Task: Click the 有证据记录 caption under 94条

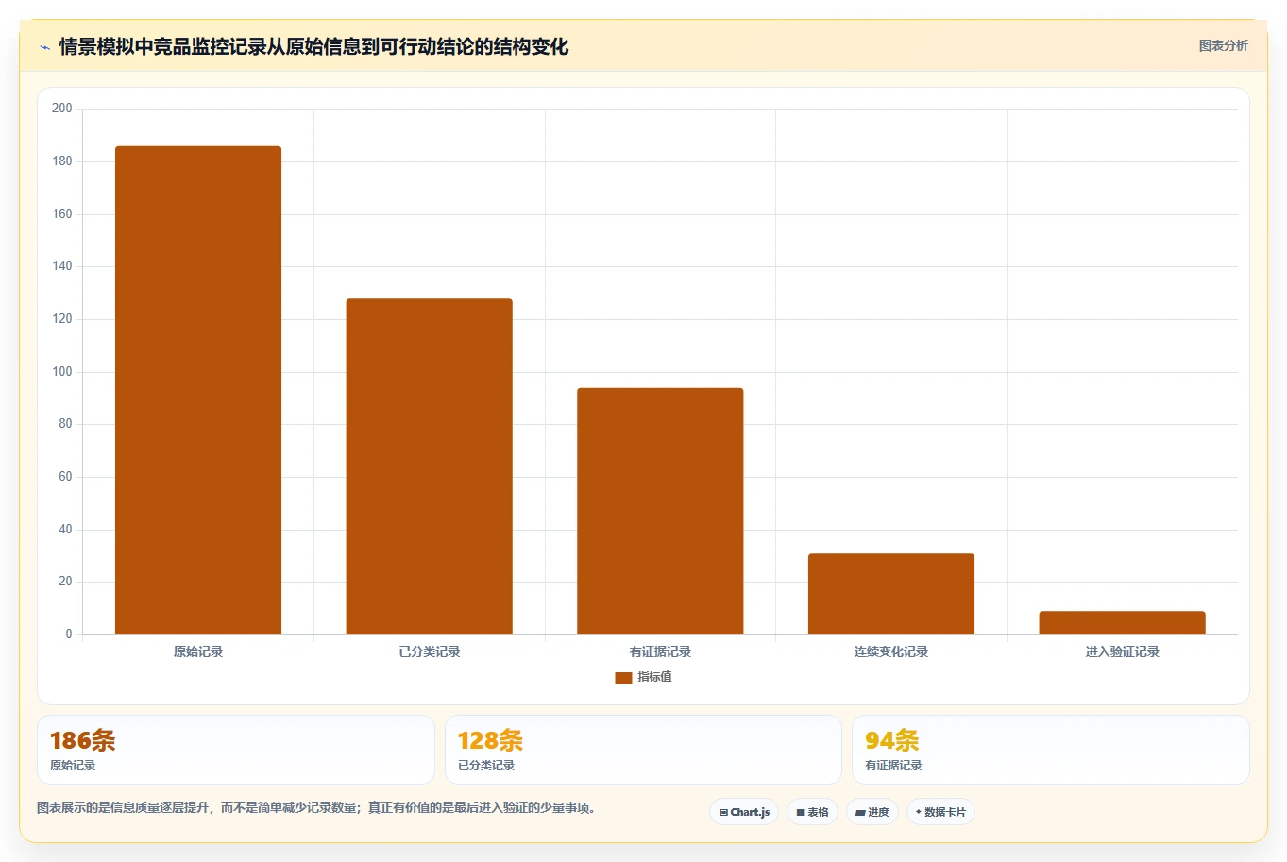Action: 893,766
